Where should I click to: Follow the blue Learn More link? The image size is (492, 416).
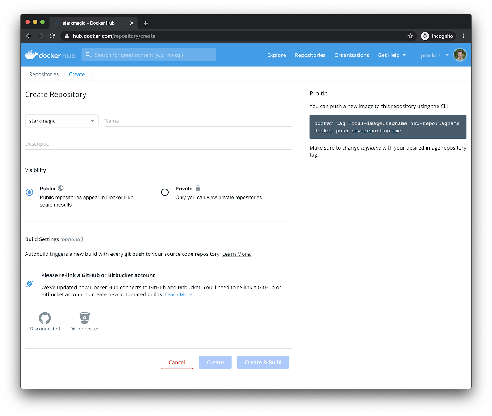tap(178, 294)
